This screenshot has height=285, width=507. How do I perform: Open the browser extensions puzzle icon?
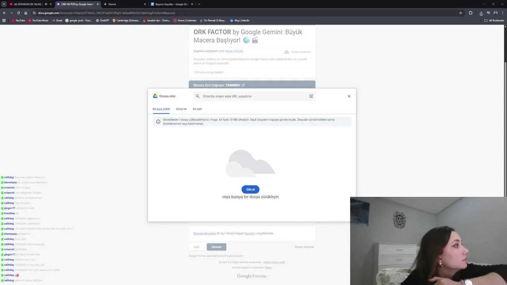click(471, 13)
